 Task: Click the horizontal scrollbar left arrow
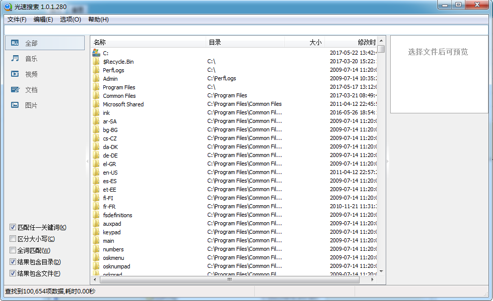(x=95, y=279)
